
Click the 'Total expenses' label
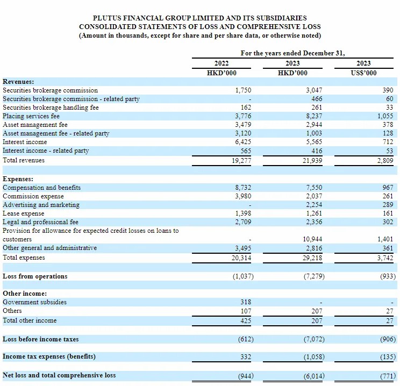24,258
